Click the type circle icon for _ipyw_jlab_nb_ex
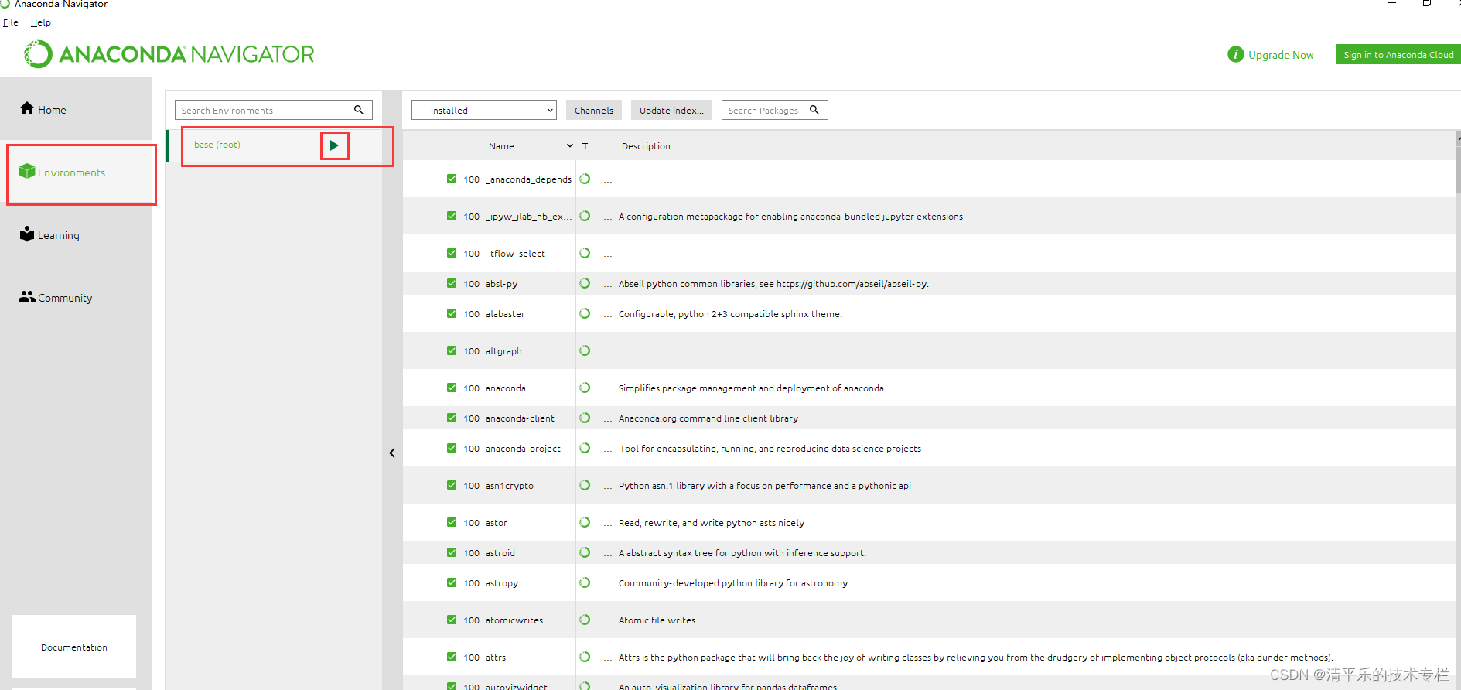Viewport: 1461px width, 690px height. (585, 216)
